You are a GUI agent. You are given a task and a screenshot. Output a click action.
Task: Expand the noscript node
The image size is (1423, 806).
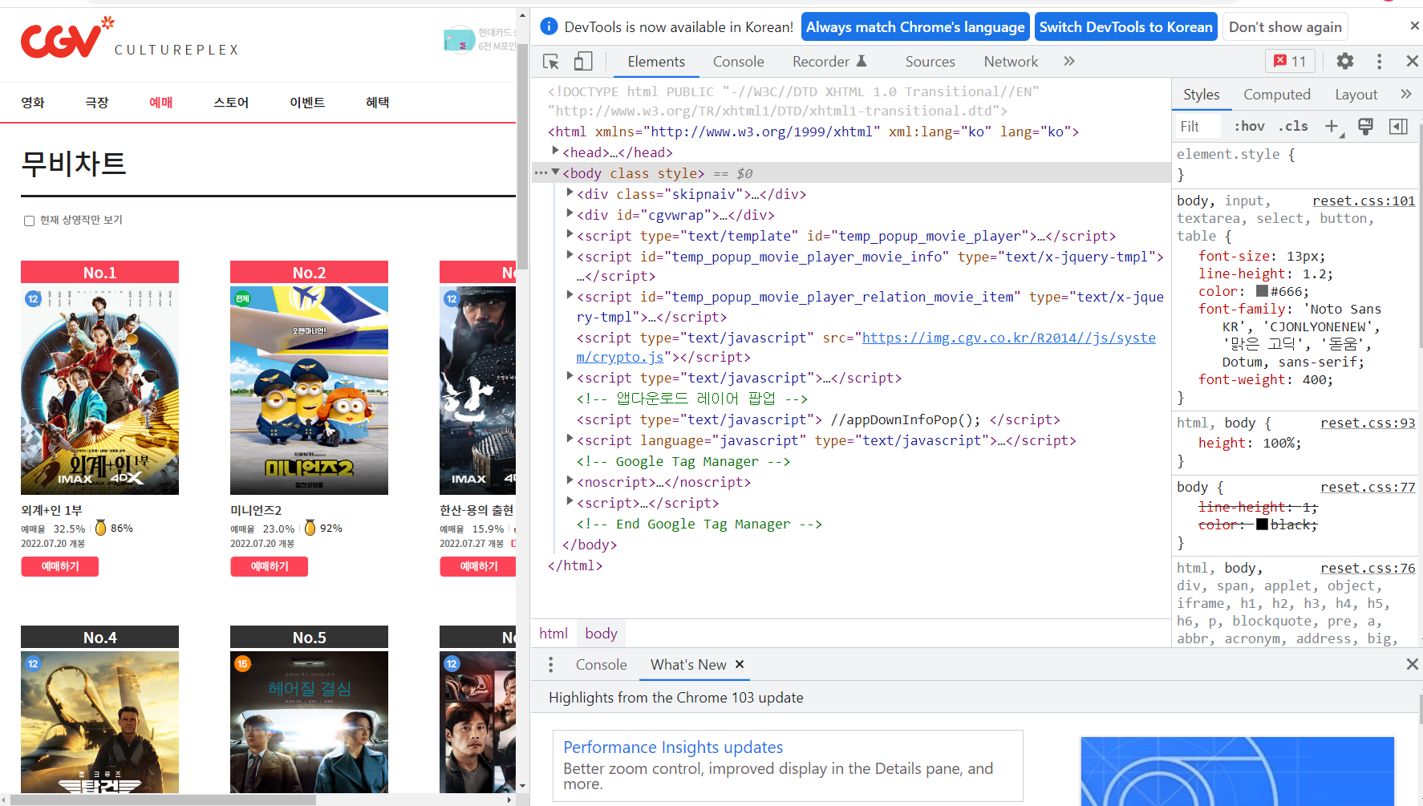pyautogui.click(x=570, y=480)
